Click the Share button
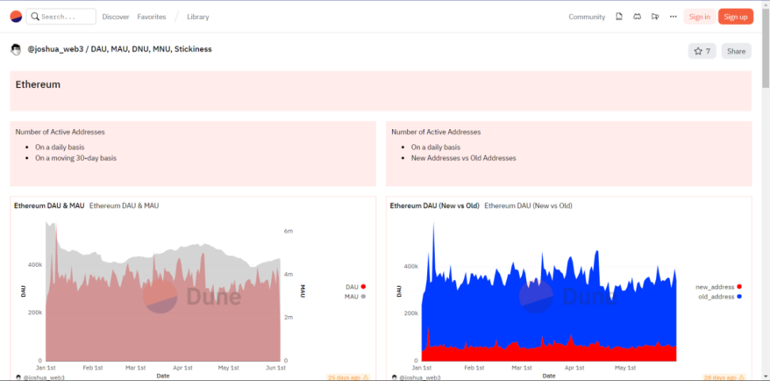Viewport: 770px width, 381px height. pyautogui.click(x=736, y=51)
